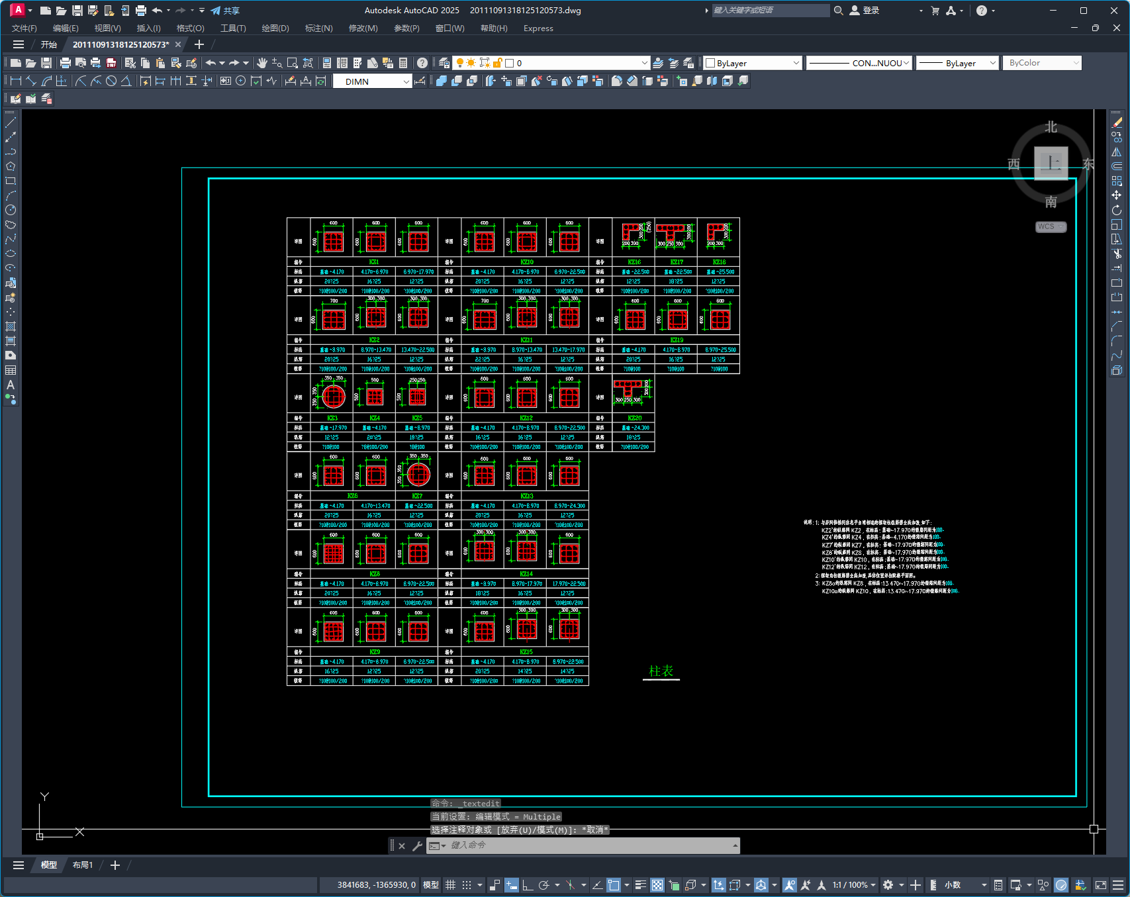Toggle transparency display in status bar
The image size is (1130, 897).
[657, 885]
